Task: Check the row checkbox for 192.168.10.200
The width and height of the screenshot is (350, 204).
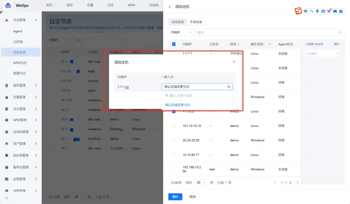Action: 174,169
